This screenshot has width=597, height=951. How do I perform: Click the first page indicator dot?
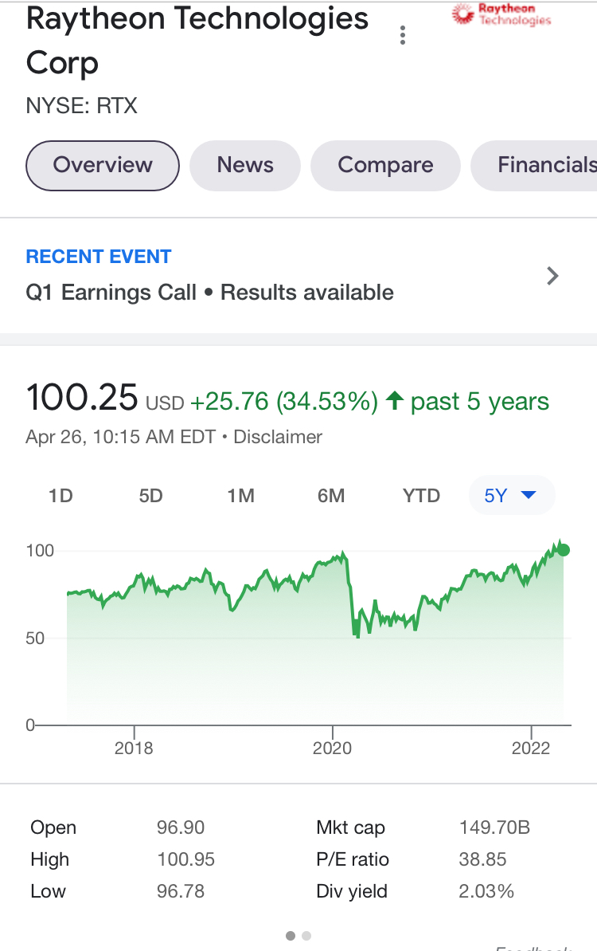(x=291, y=936)
